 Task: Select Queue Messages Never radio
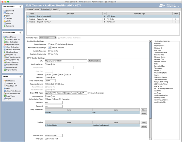point(49,44)
